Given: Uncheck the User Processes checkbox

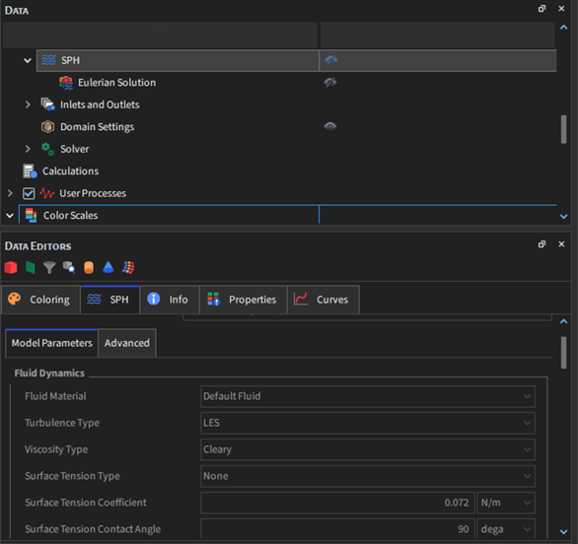Looking at the screenshot, I should click(29, 193).
